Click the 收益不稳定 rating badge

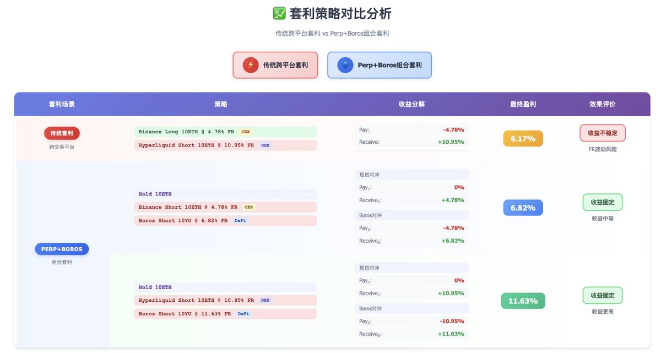pos(603,133)
